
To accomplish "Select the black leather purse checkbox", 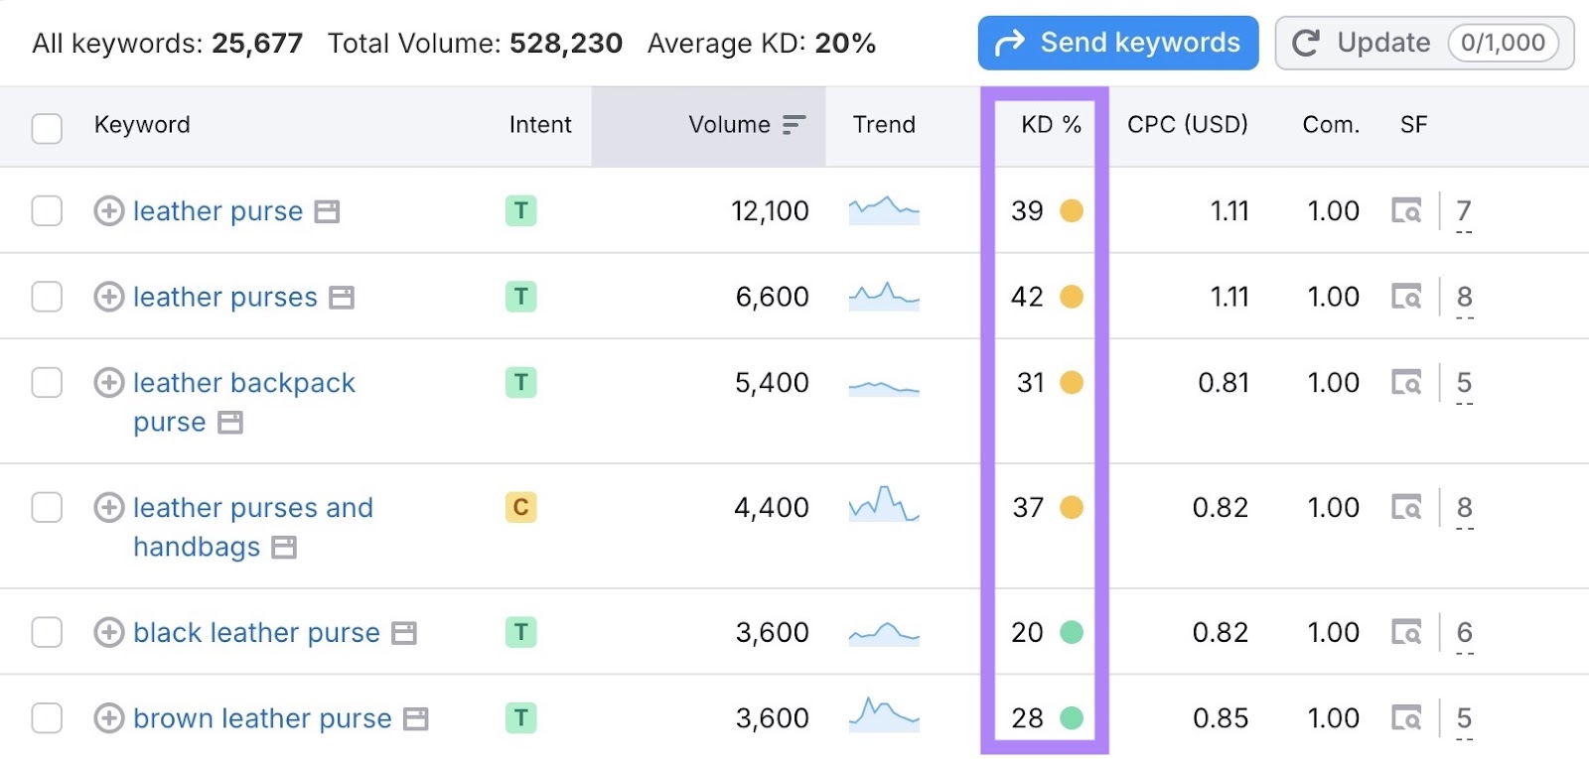I will 47,633.
